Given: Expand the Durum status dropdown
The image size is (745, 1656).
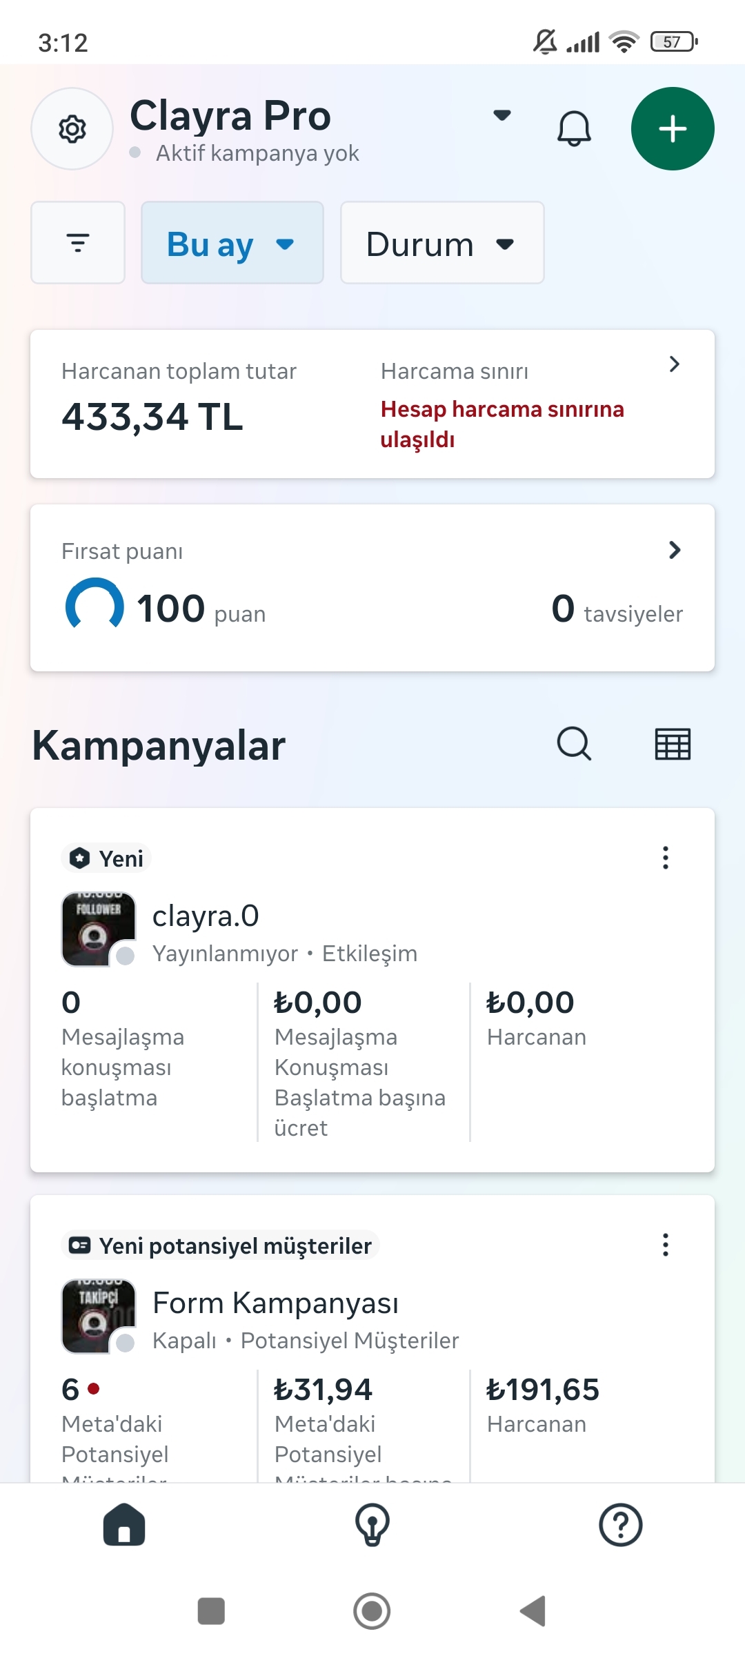Looking at the screenshot, I should (x=442, y=243).
